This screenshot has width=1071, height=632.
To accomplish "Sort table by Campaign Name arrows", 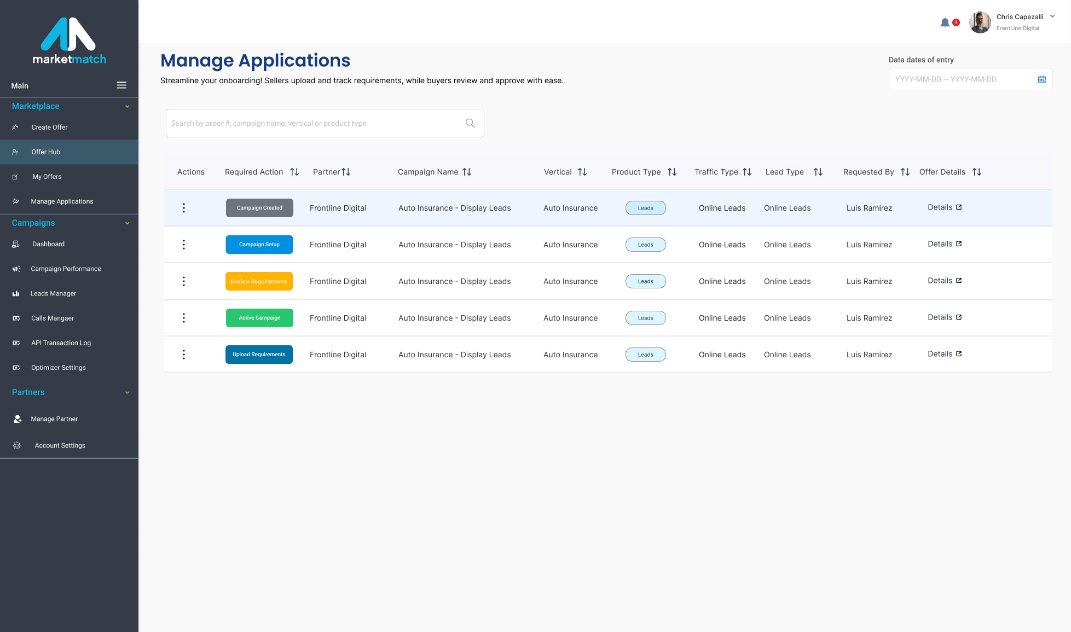I will tap(467, 172).
